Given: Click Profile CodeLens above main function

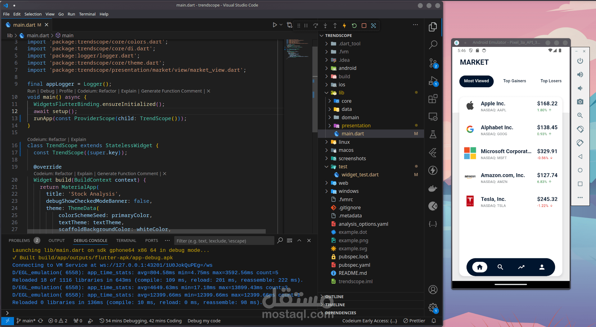Looking at the screenshot, I should [x=66, y=91].
